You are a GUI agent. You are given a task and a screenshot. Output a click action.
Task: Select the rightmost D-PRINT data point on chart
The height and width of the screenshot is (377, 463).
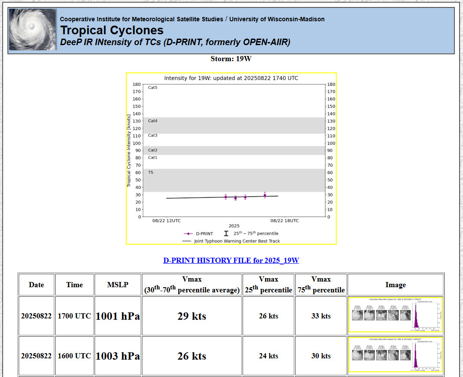coord(265,195)
